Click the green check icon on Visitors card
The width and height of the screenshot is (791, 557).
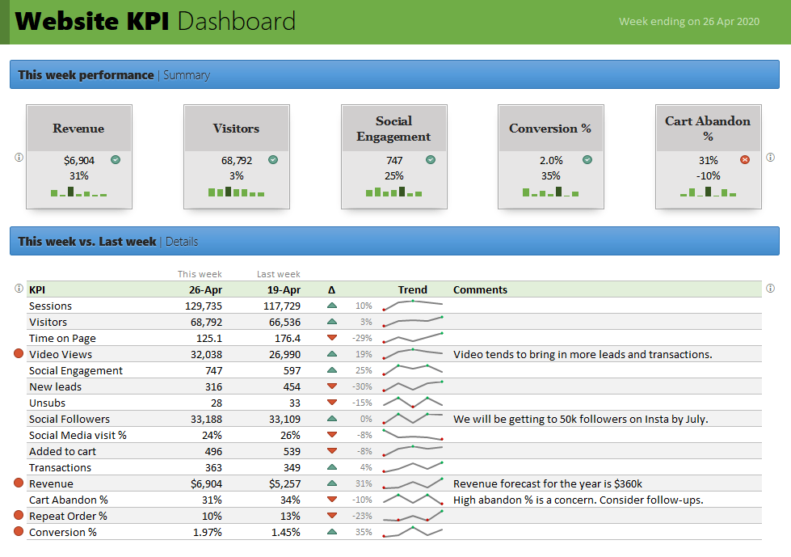[x=272, y=160]
